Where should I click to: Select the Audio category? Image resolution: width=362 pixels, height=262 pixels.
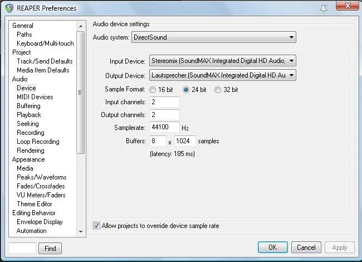coord(20,79)
